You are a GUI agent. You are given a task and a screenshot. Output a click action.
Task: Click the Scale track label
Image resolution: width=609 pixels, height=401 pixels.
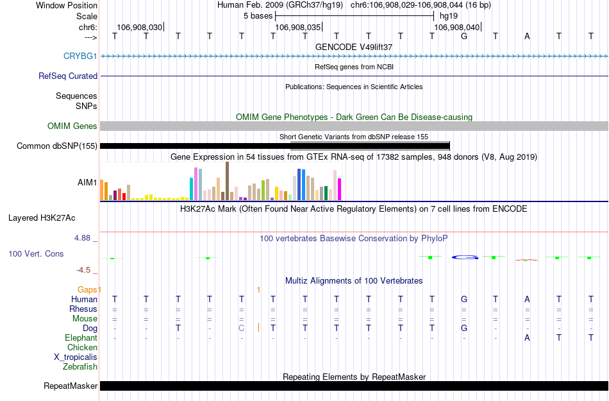coord(87,16)
